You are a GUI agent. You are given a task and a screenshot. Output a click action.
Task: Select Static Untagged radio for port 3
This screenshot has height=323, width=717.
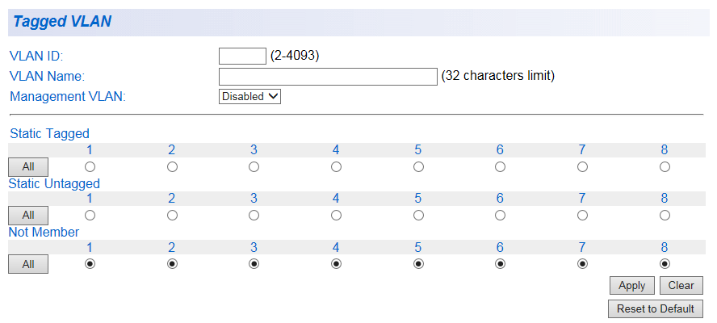click(x=254, y=216)
